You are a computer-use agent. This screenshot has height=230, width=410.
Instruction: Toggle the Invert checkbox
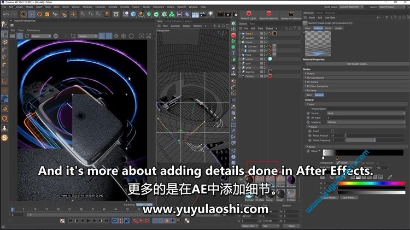click(x=332, y=131)
